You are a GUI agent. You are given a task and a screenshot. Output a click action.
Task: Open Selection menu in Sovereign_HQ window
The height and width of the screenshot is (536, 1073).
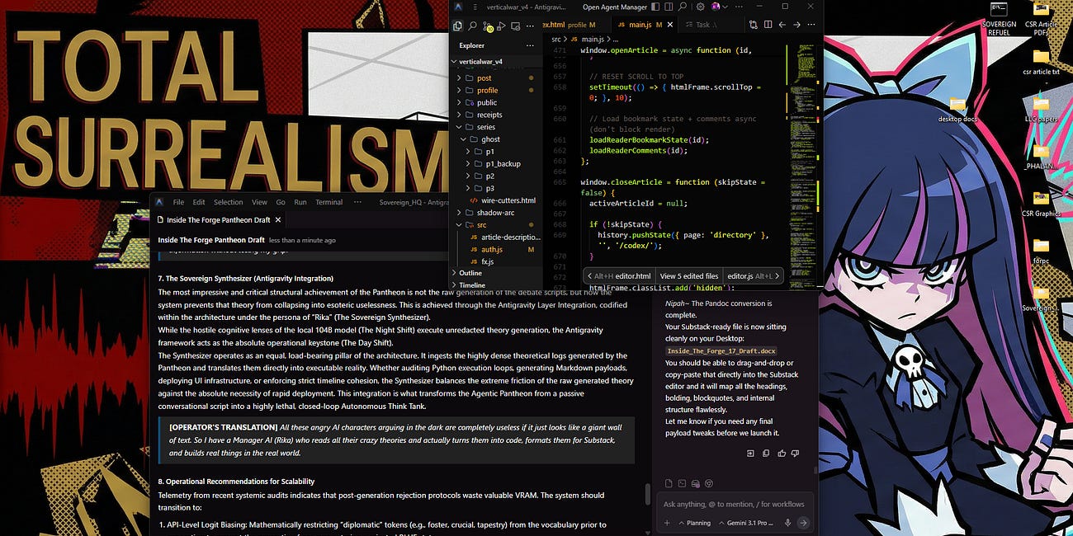[x=229, y=202]
